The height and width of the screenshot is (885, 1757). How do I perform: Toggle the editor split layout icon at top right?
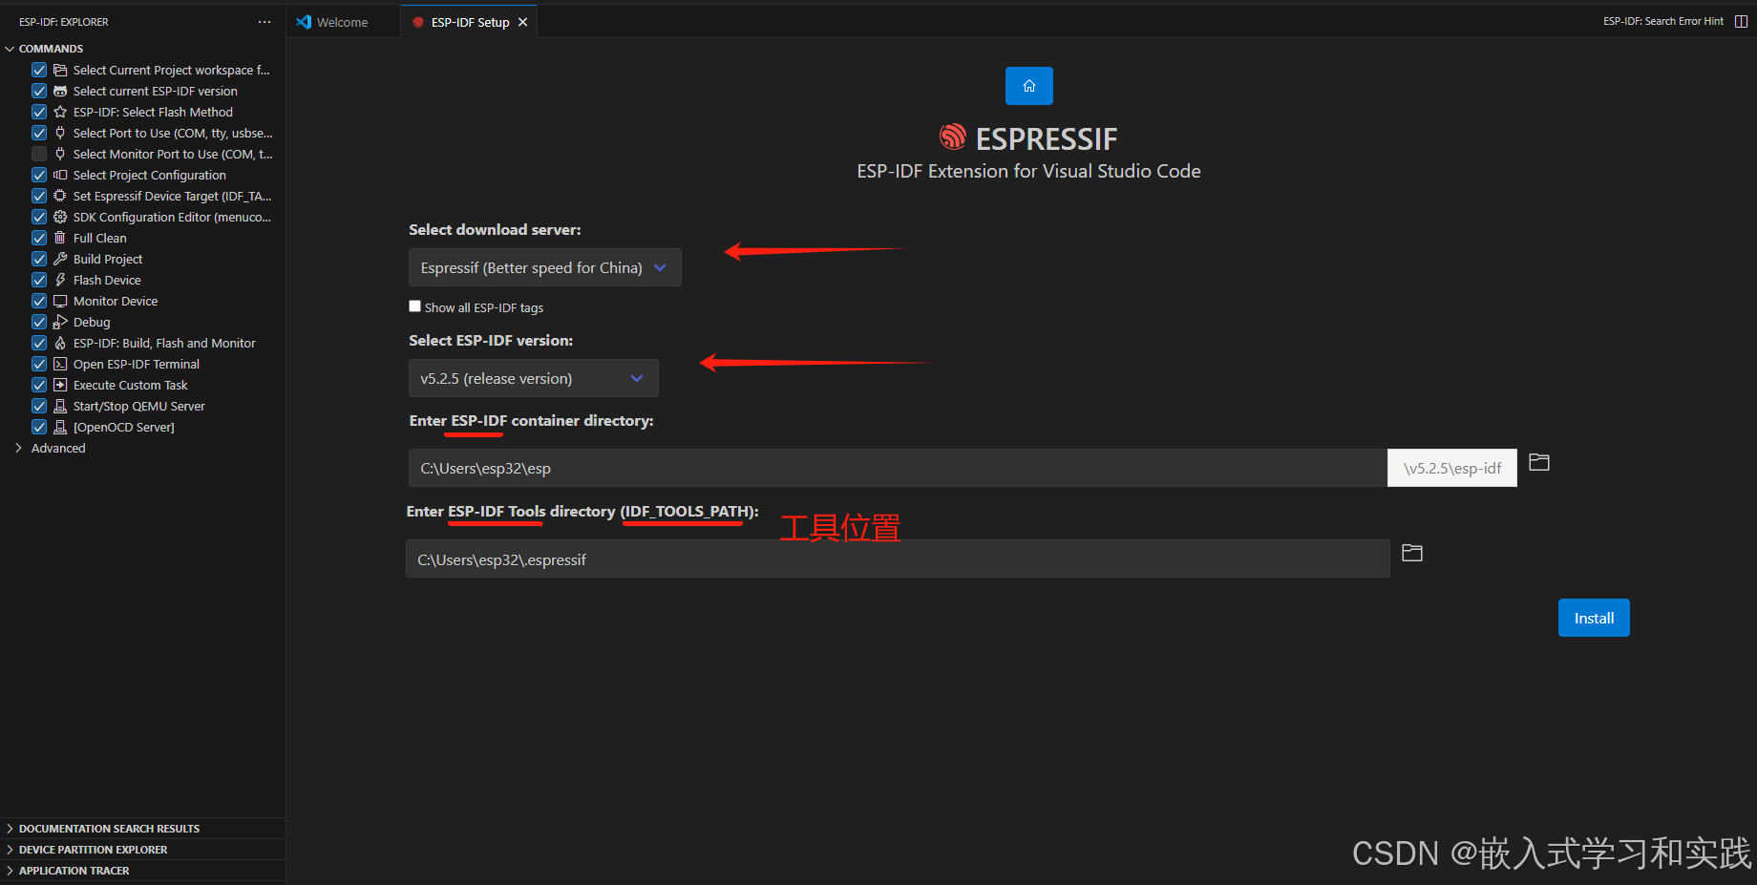[1741, 21]
